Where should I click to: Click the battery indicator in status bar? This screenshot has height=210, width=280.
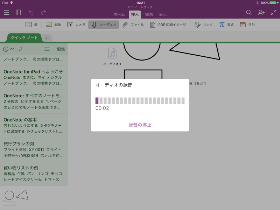tap(273, 3)
